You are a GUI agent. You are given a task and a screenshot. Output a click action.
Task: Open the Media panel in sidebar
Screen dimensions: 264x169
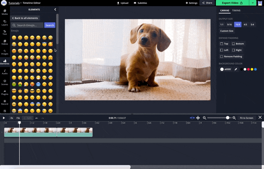click(5, 12)
